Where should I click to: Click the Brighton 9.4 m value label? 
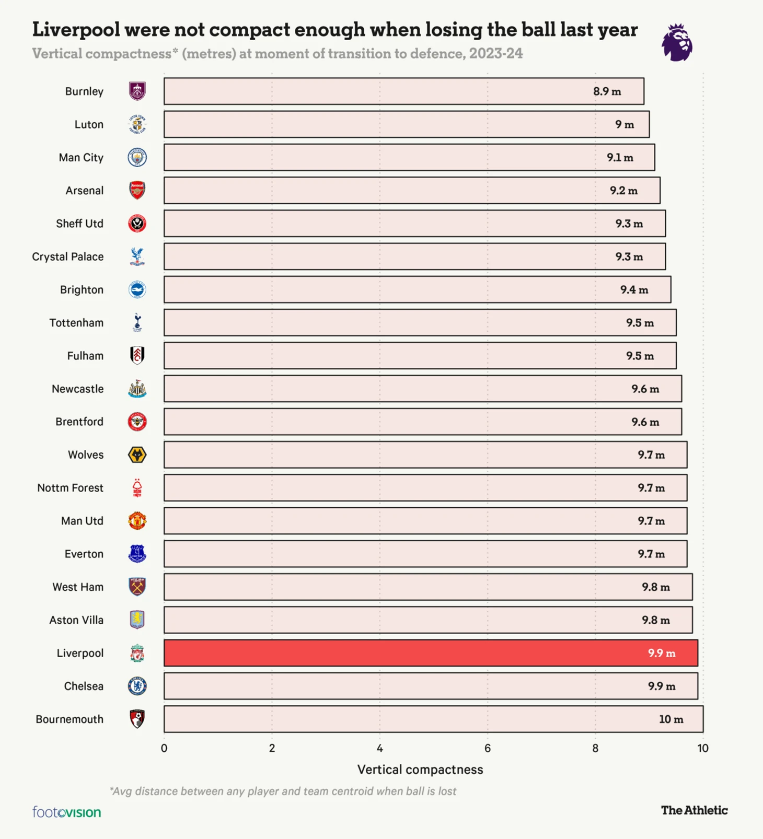[634, 289]
